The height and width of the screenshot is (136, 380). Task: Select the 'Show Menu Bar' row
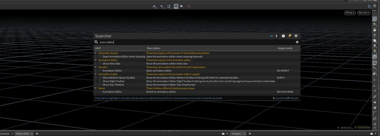point(197,64)
